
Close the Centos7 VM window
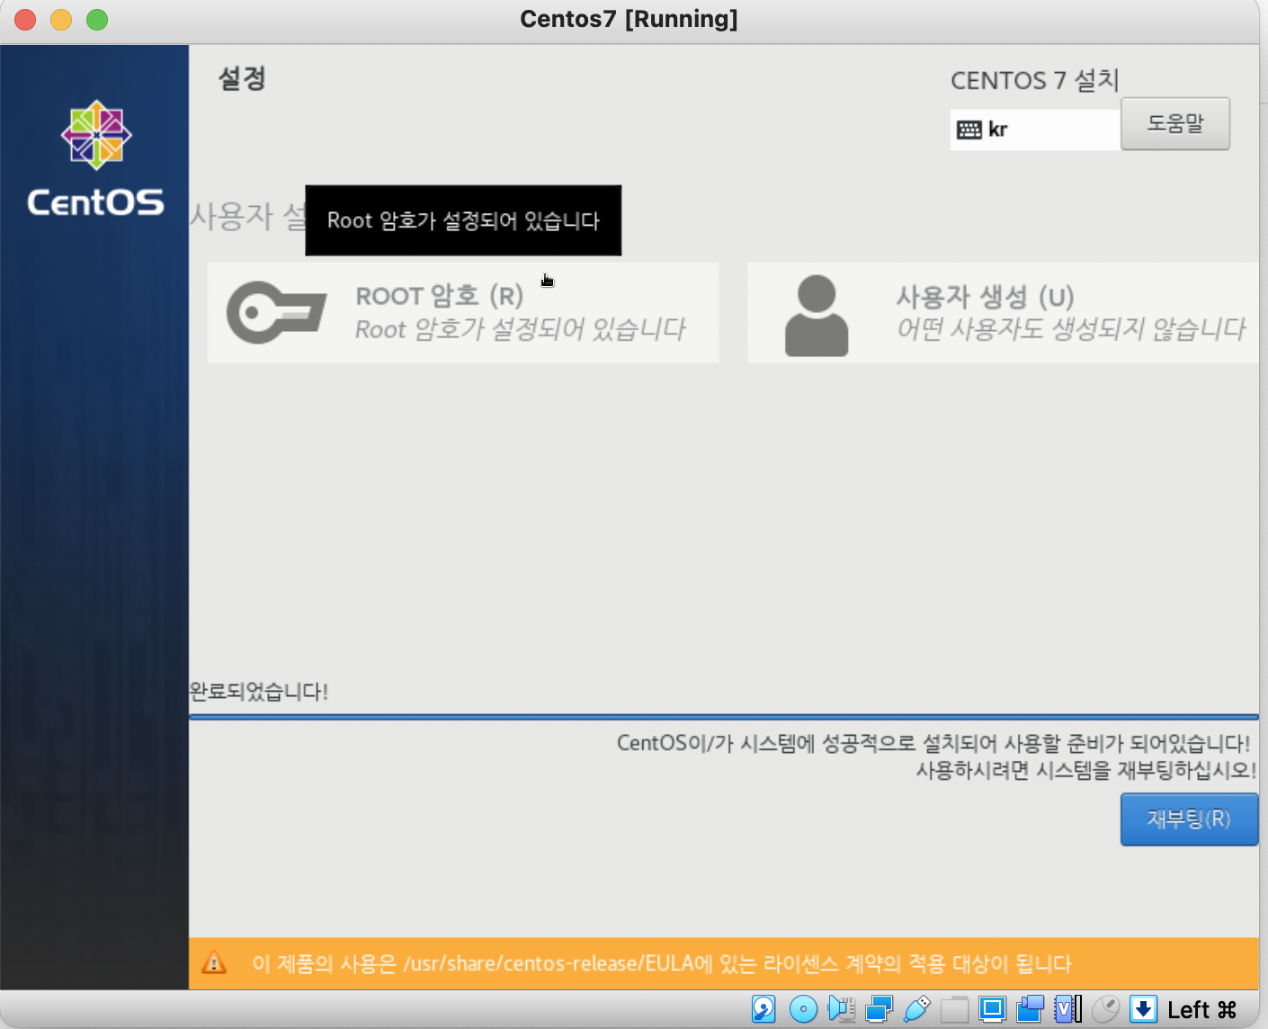tap(25, 19)
